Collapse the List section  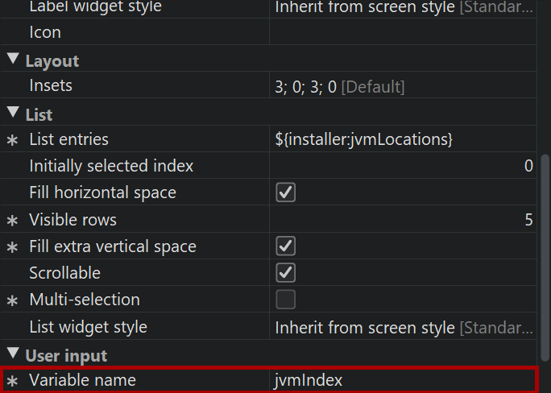pyautogui.click(x=13, y=114)
